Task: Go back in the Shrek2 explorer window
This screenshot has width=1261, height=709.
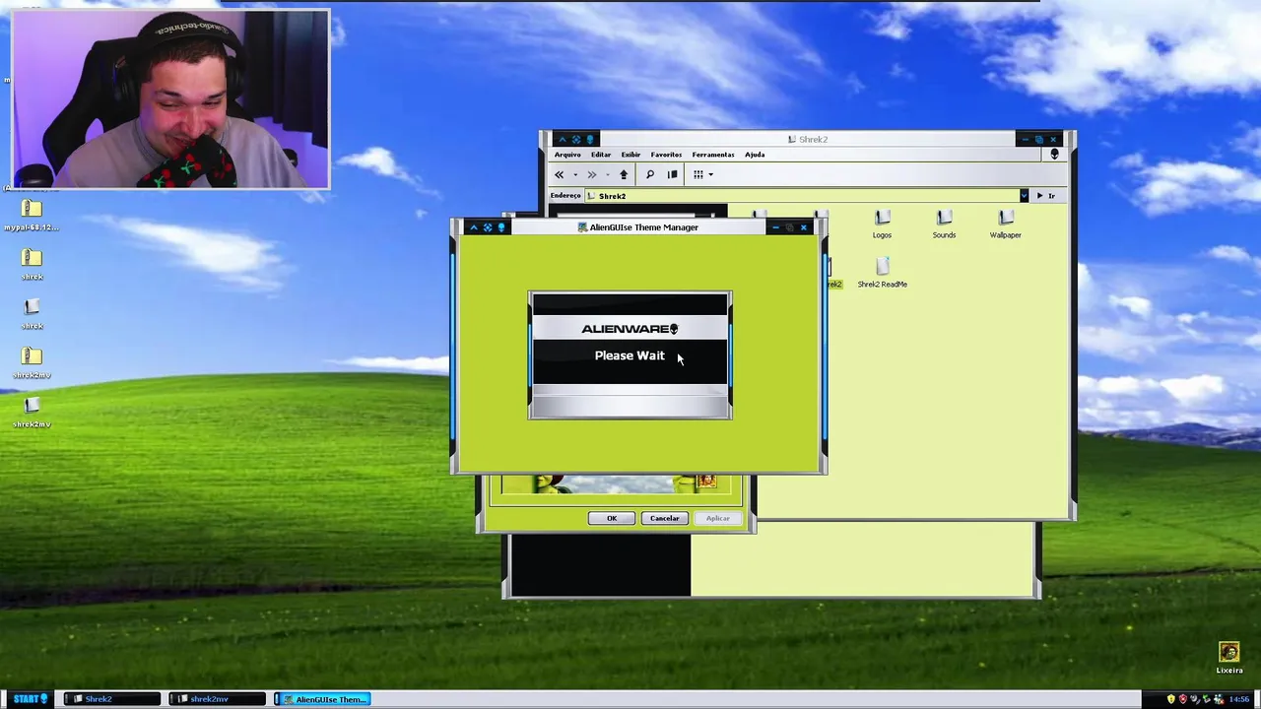Action: click(559, 174)
